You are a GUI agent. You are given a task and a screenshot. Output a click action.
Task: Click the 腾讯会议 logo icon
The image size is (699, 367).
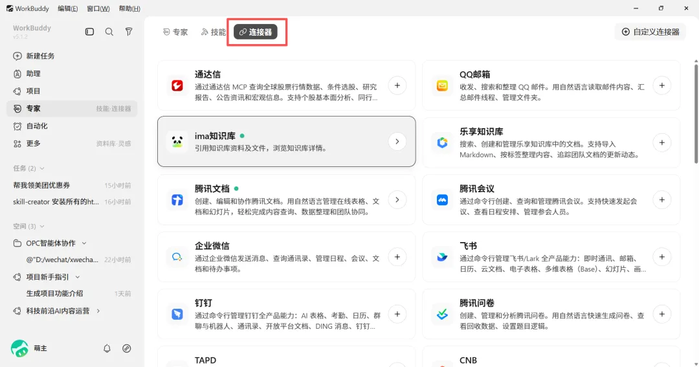(x=442, y=200)
